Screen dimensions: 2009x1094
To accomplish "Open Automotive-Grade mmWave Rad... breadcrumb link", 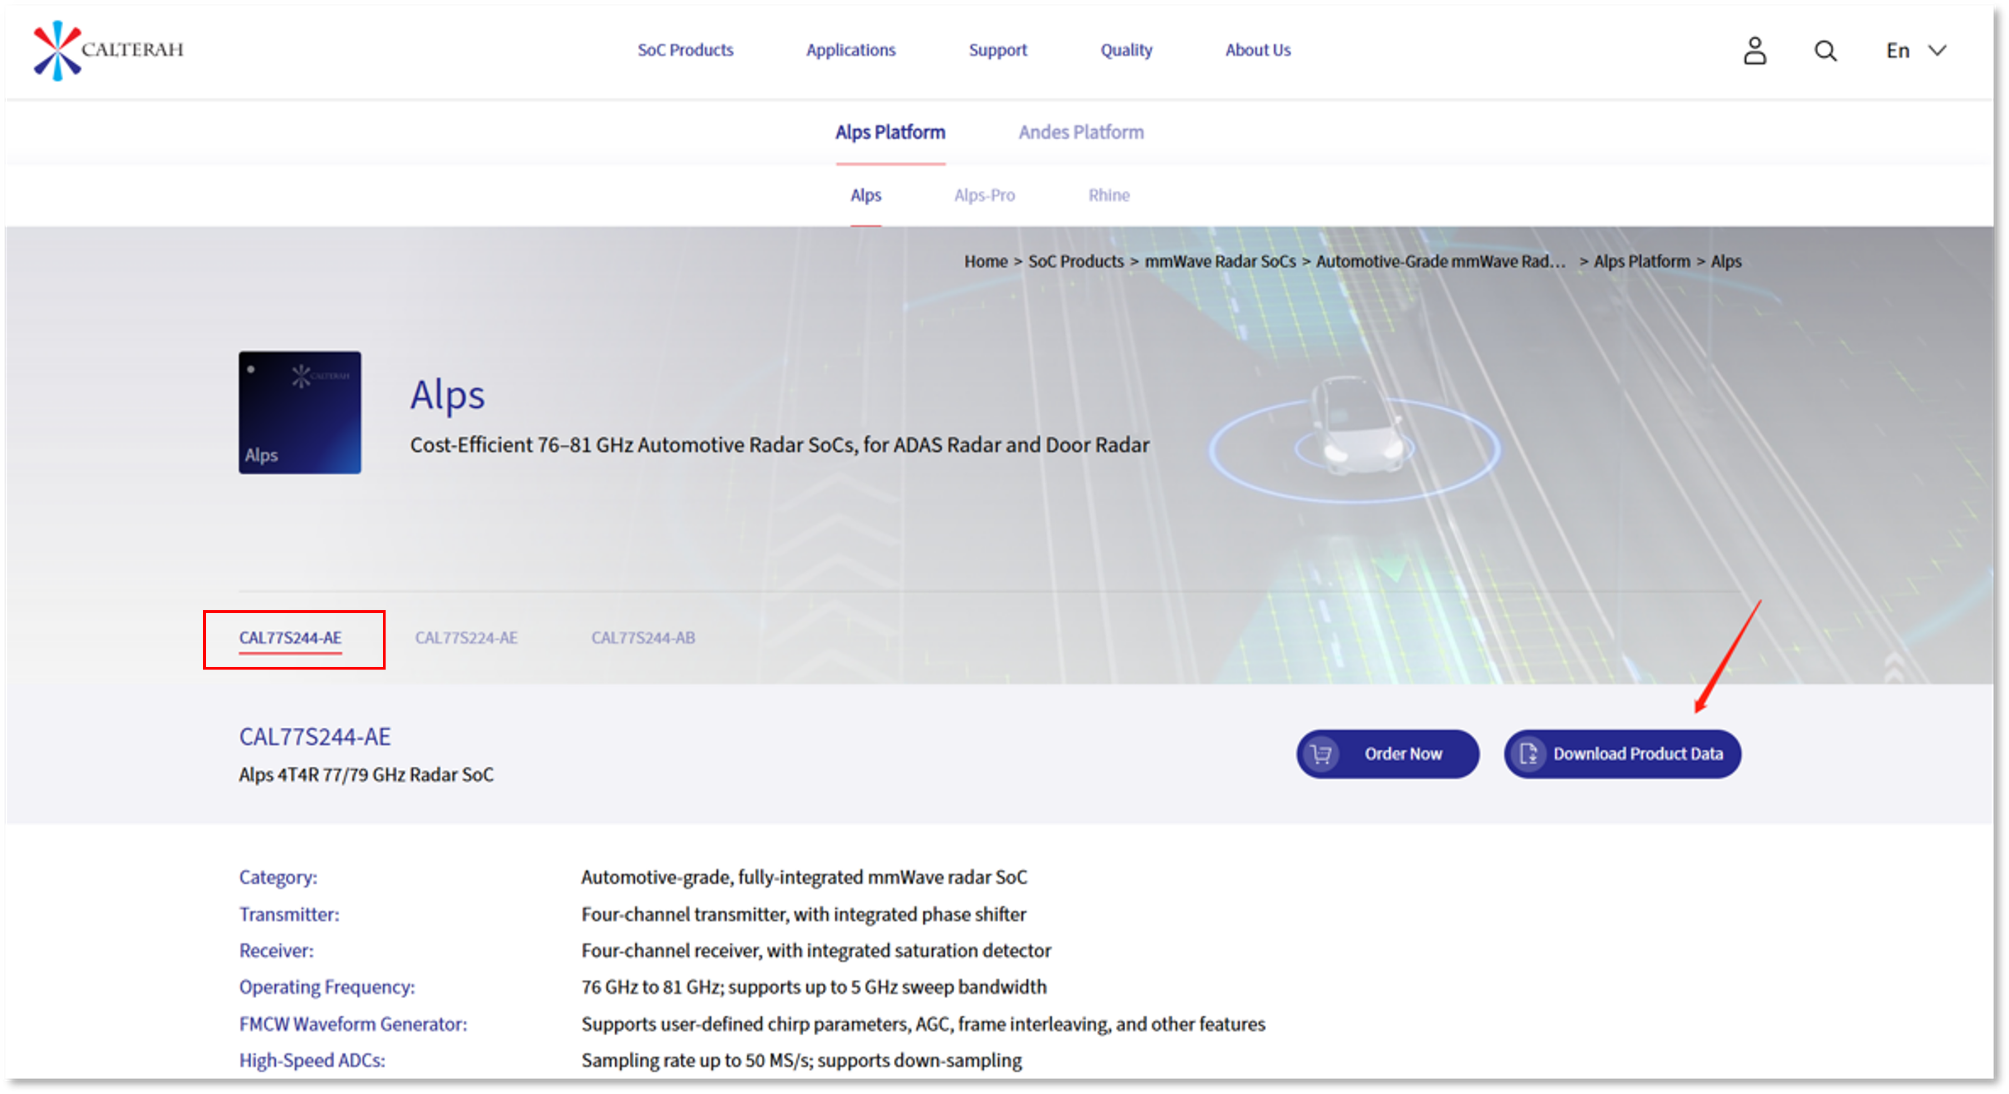I will click(1440, 261).
